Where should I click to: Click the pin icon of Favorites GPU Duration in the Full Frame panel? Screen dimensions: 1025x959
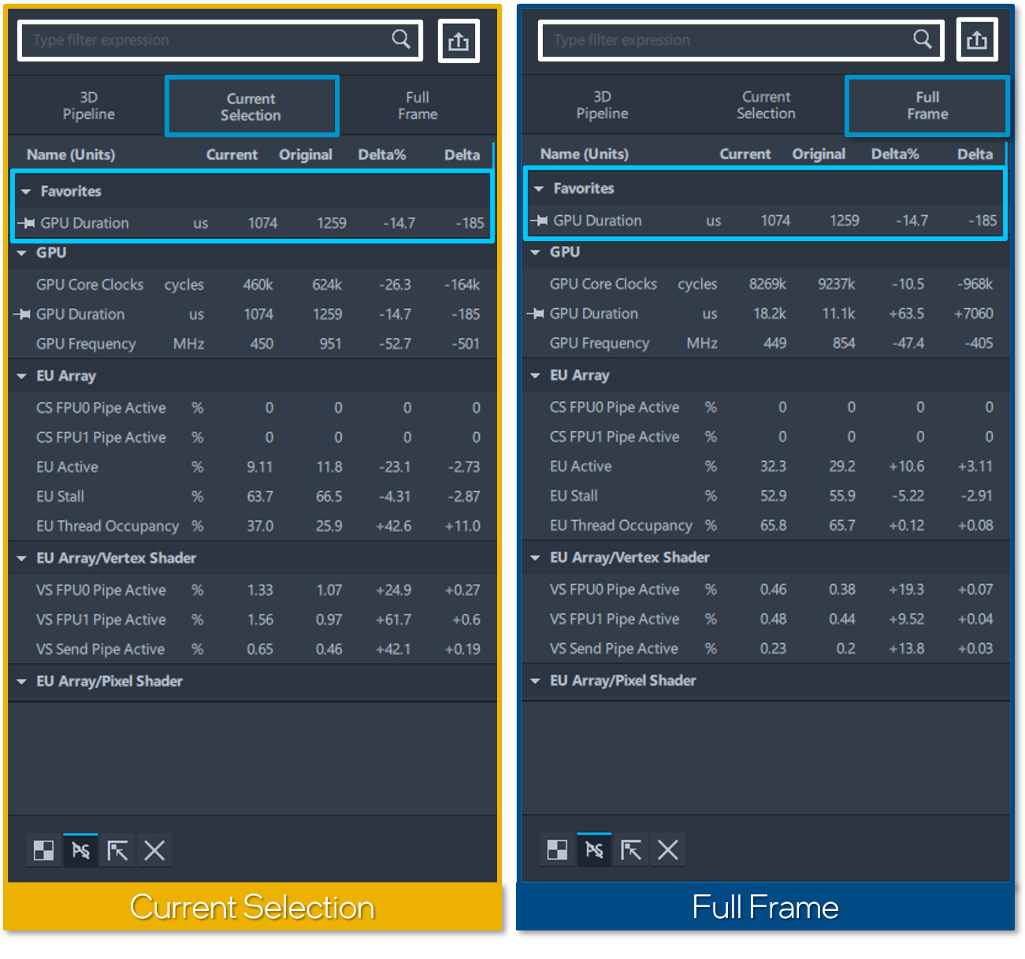pos(539,221)
